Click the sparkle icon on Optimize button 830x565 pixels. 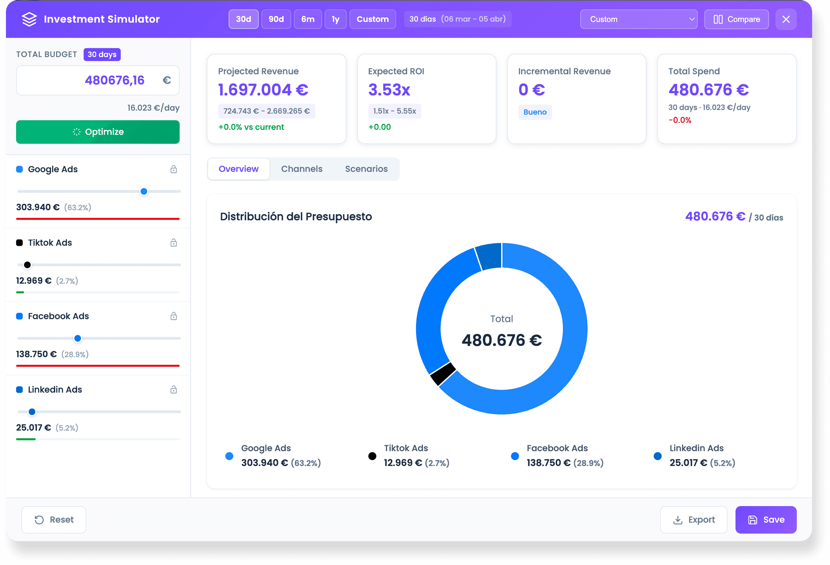(x=76, y=132)
